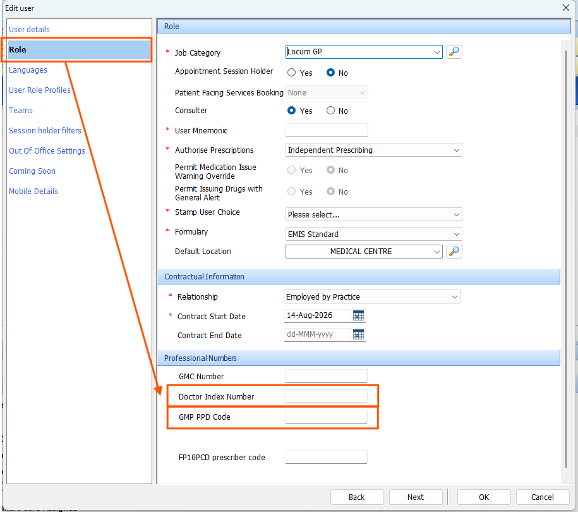The width and height of the screenshot is (578, 512).
Task: Open the Contract Start Date calendar picker
Action: (358, 316)
